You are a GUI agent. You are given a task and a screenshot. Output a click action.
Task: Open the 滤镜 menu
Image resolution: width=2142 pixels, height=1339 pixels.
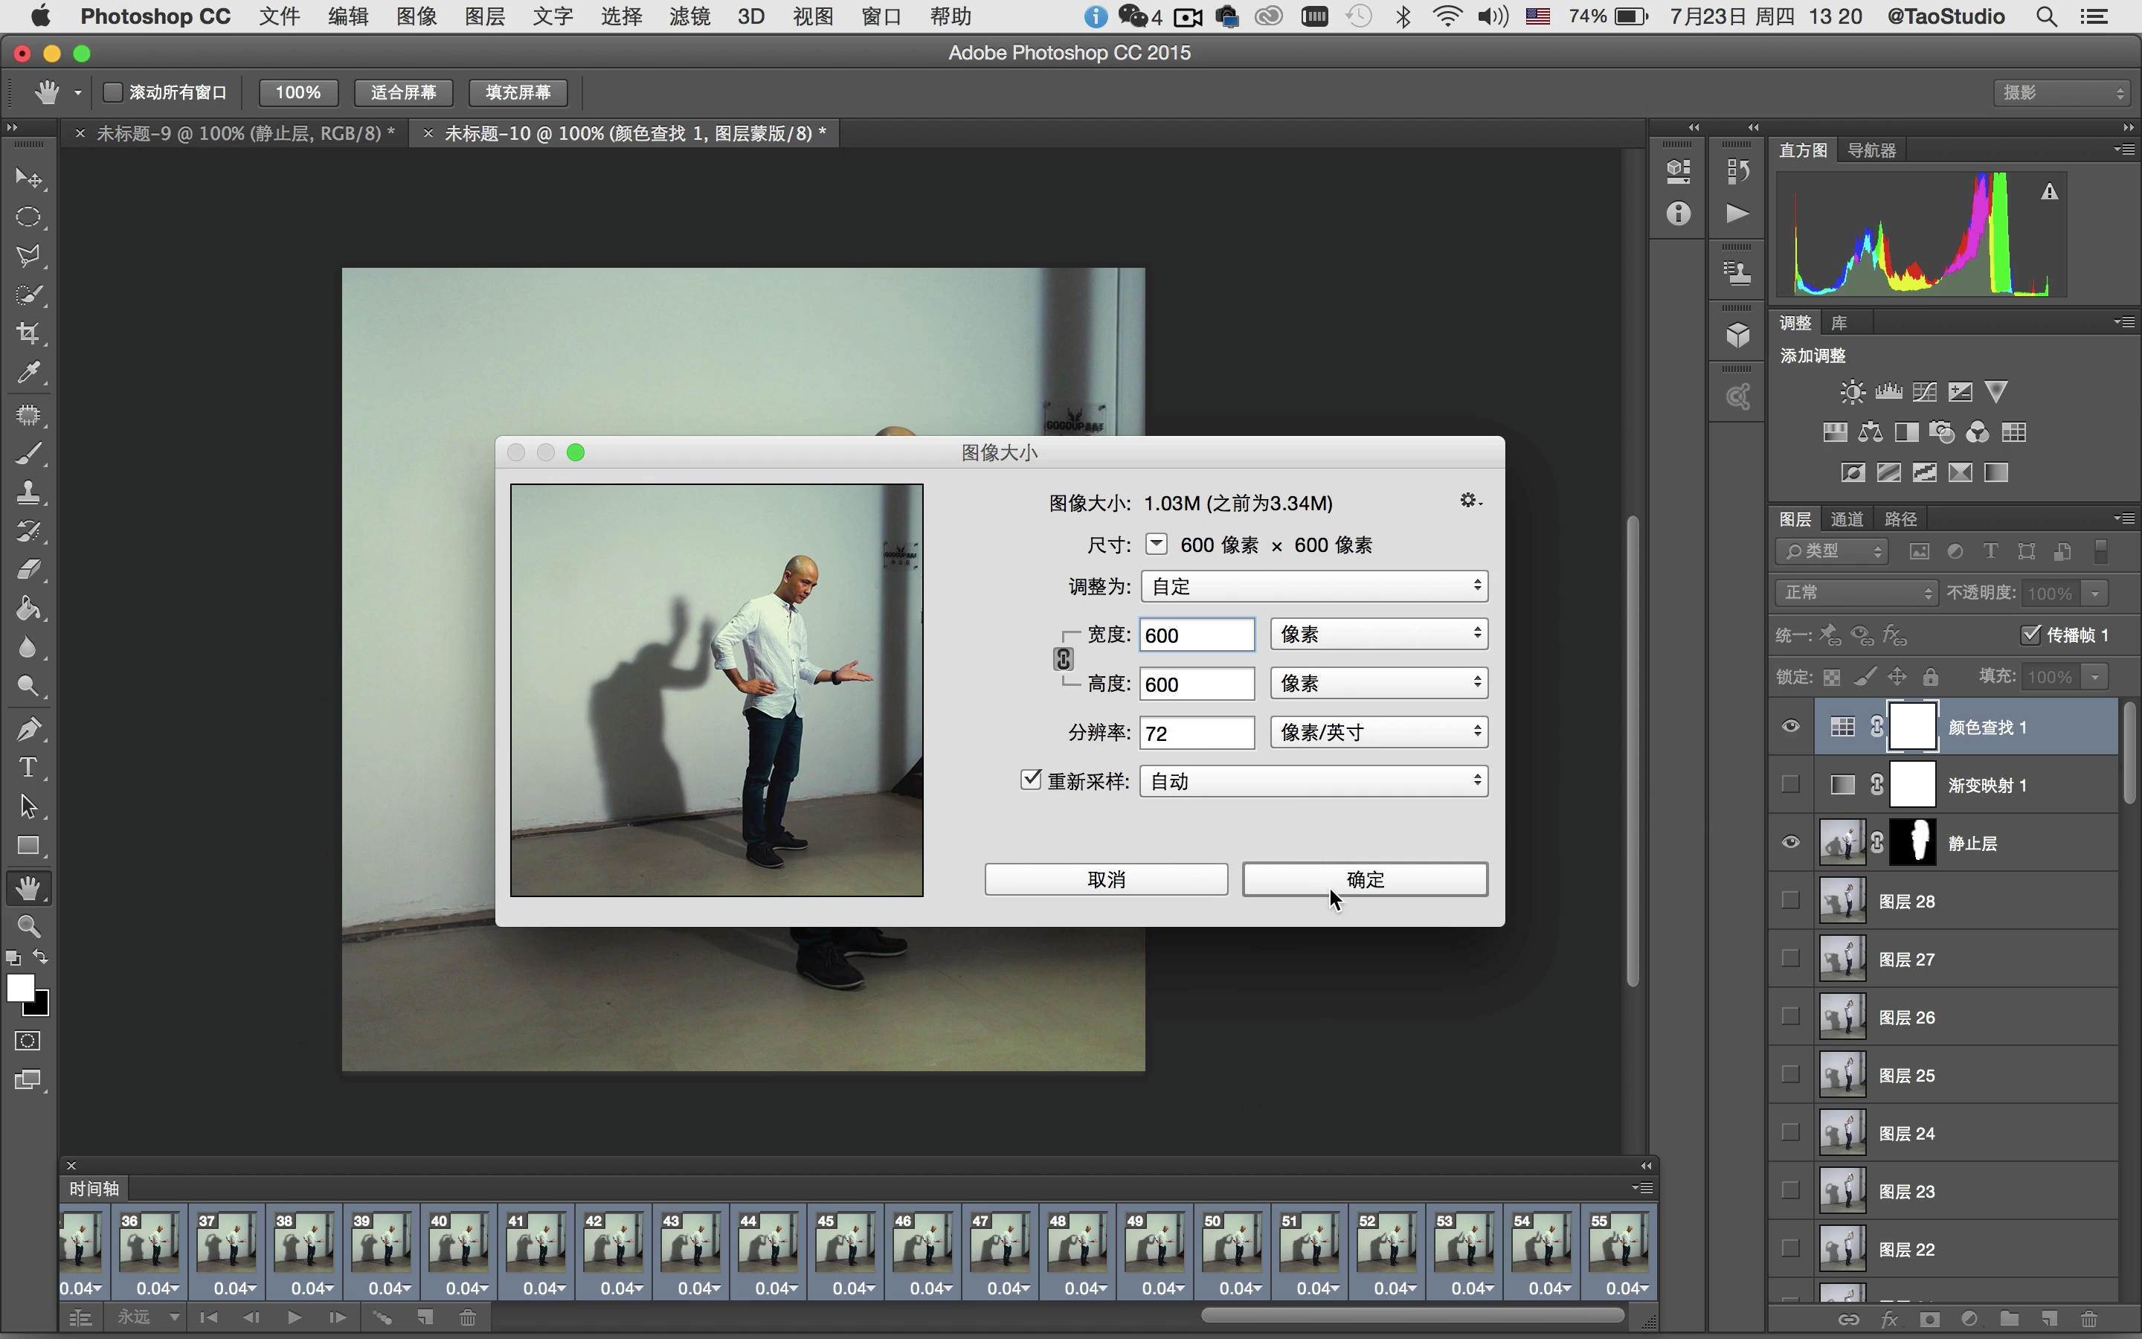[689, 16]
